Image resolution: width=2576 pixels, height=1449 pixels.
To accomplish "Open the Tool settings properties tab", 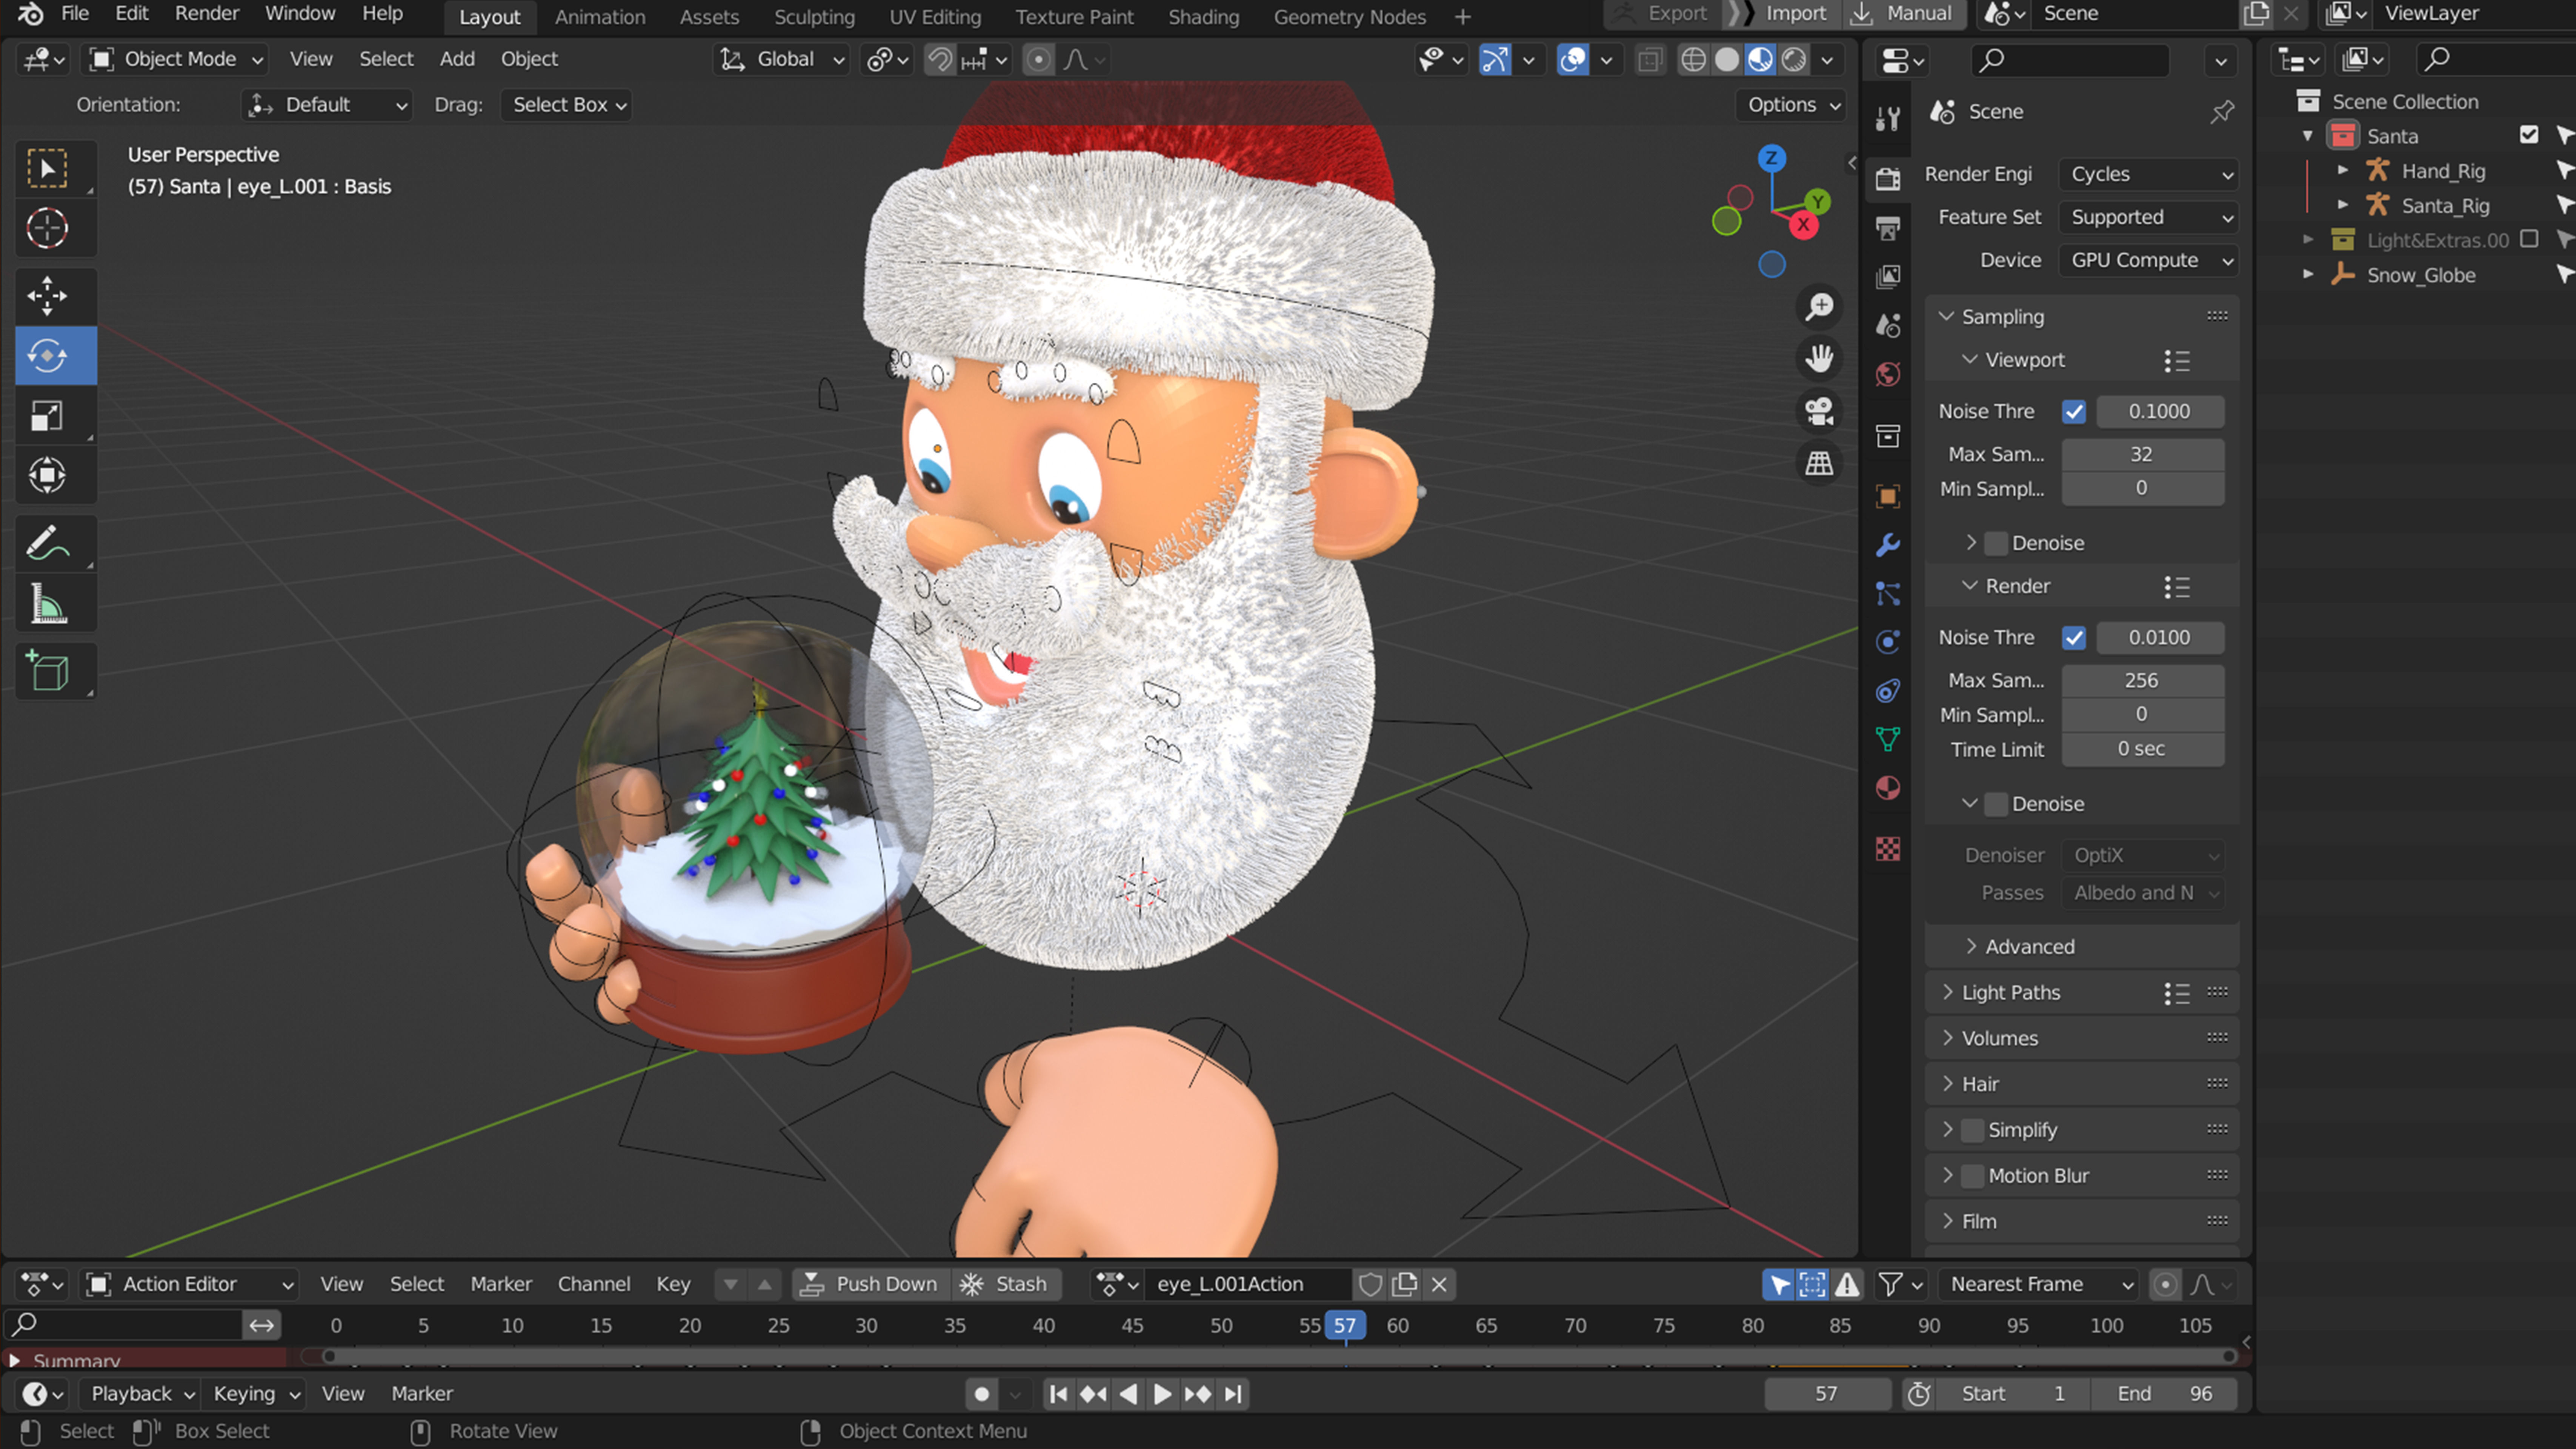I will 1888,119.
